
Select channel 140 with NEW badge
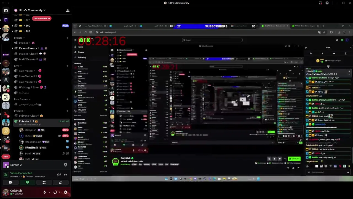[41, 26]
